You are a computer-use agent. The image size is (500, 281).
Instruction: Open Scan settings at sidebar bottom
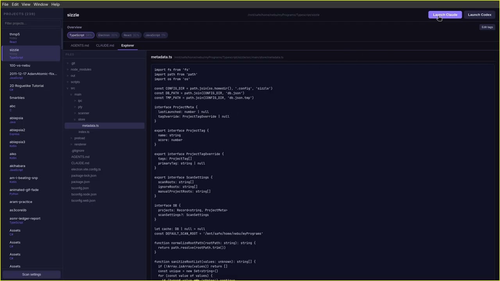[32, 274]
